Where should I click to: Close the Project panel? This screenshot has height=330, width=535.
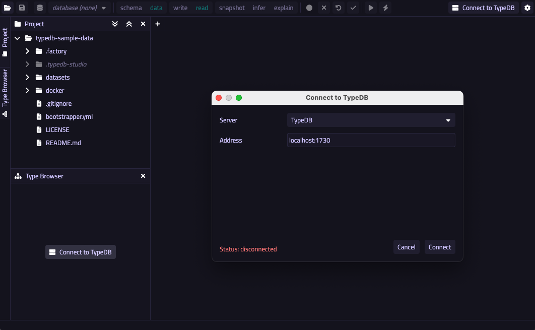point(143,24)
